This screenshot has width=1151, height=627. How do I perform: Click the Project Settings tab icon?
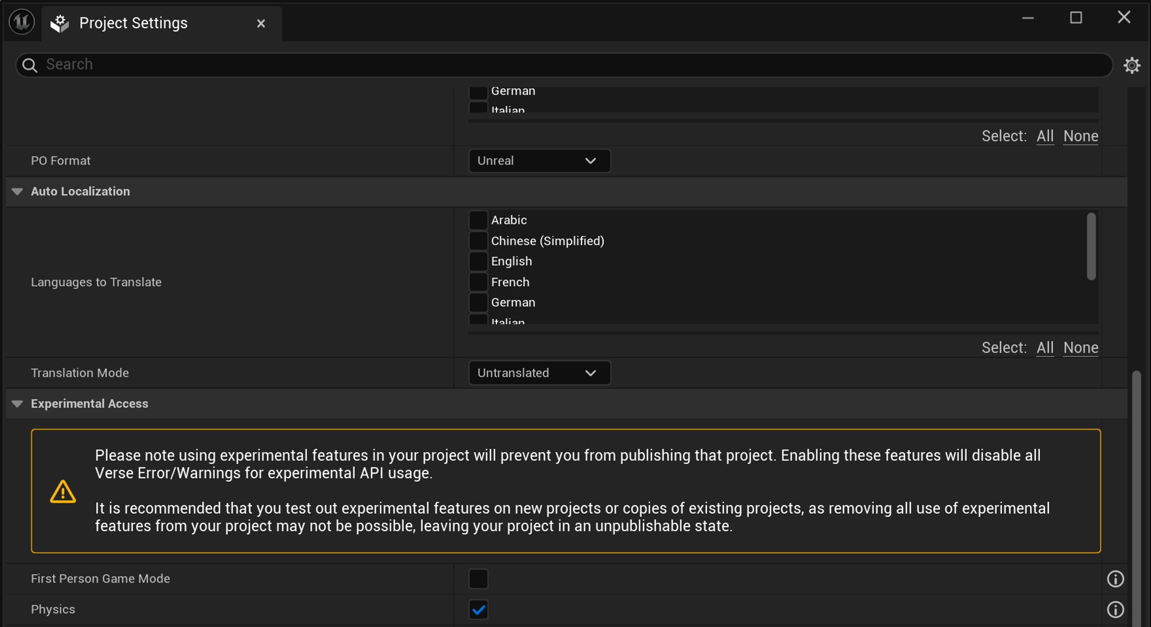pos(60,23)
